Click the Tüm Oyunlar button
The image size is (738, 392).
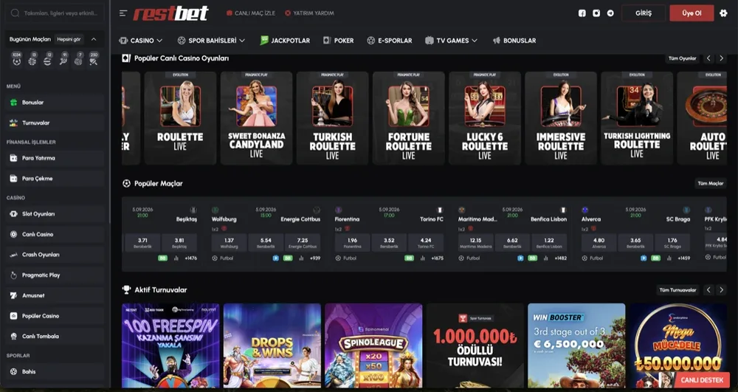683,58
